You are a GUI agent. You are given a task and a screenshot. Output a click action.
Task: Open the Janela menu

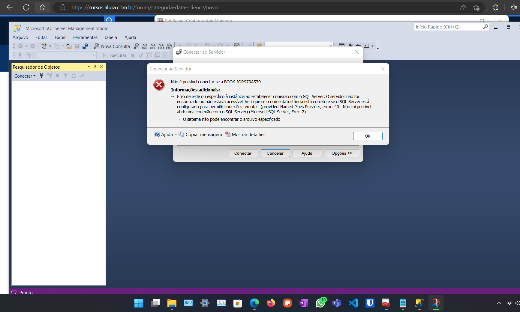tap(111, 37)
